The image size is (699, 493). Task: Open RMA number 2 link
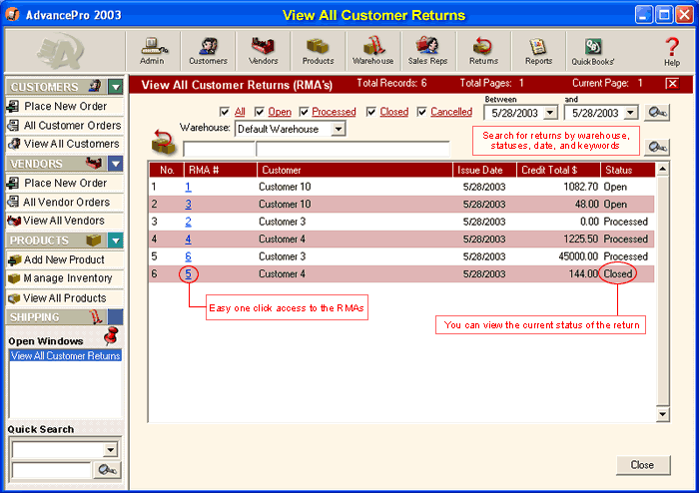188,222
